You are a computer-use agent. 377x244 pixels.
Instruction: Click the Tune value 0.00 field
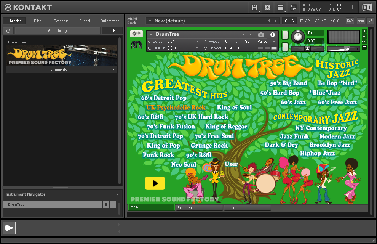314,41
